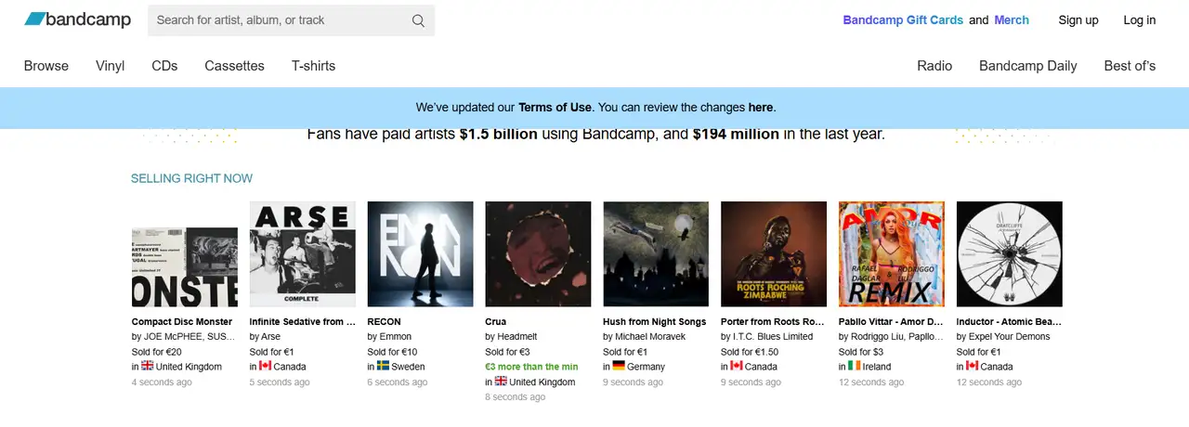Open the Arse Complete album cover
The image size is (1189, 427).
pos(303,254)
